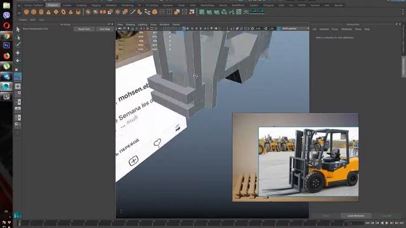Open Telegram from the taskbar
The image size is (406, 228).
6,76
